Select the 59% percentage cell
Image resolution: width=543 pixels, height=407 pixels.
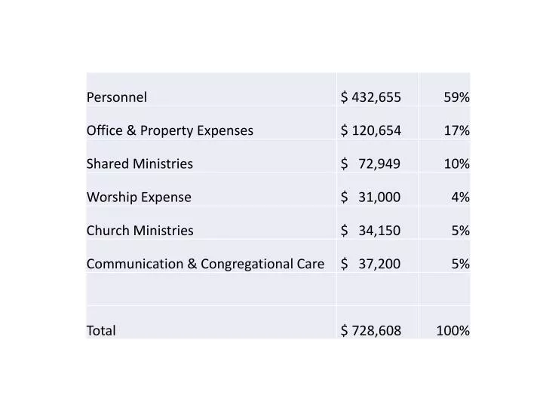click(456, 97)
